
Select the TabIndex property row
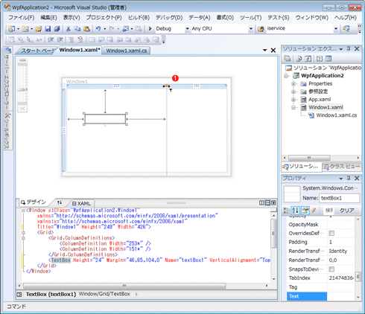[x=321, y=278]
